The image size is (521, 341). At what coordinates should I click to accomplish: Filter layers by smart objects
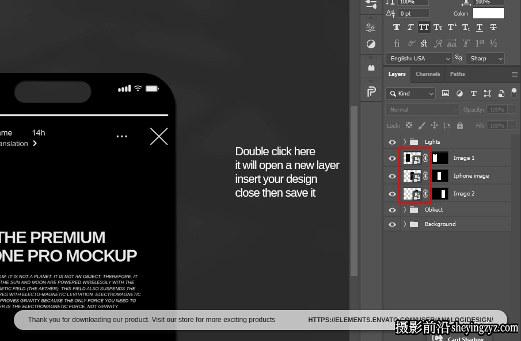[x=501, y=93]
